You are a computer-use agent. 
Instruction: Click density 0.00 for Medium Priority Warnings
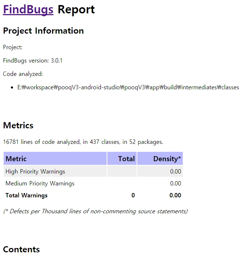176,183
